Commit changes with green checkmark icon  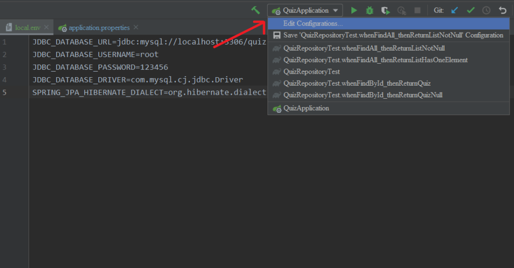470,10
